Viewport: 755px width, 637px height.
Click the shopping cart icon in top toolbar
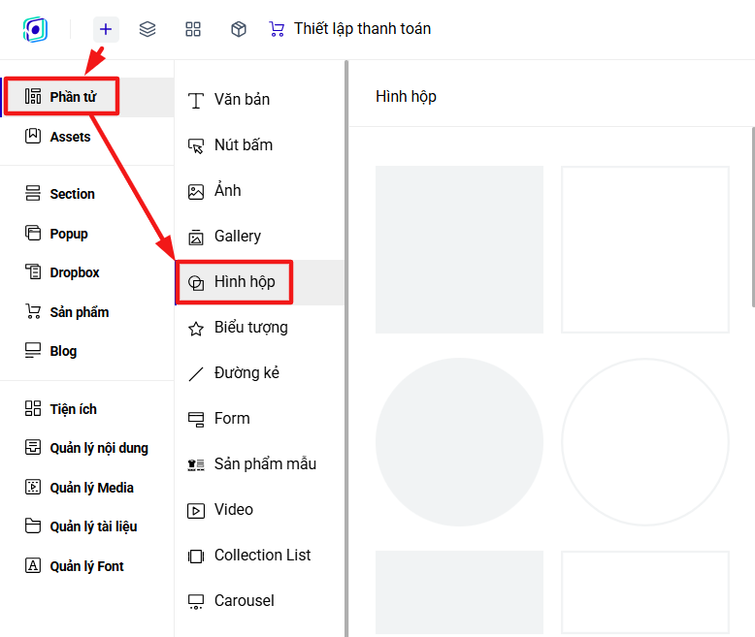coord(277,29)
